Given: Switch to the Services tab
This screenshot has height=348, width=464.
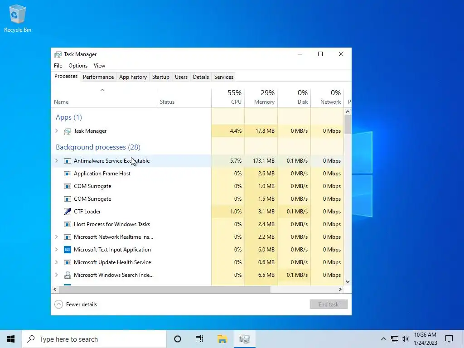Looking at the screenshot, I should click(x=224, y=77).
